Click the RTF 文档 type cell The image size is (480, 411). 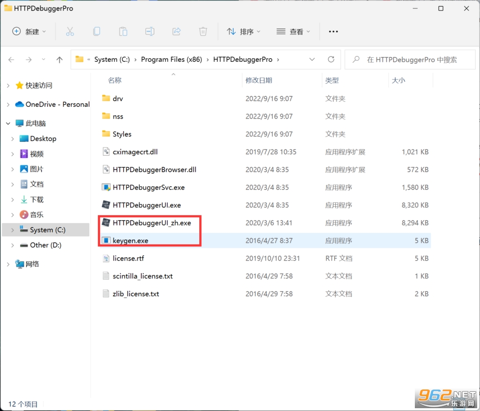338,258
